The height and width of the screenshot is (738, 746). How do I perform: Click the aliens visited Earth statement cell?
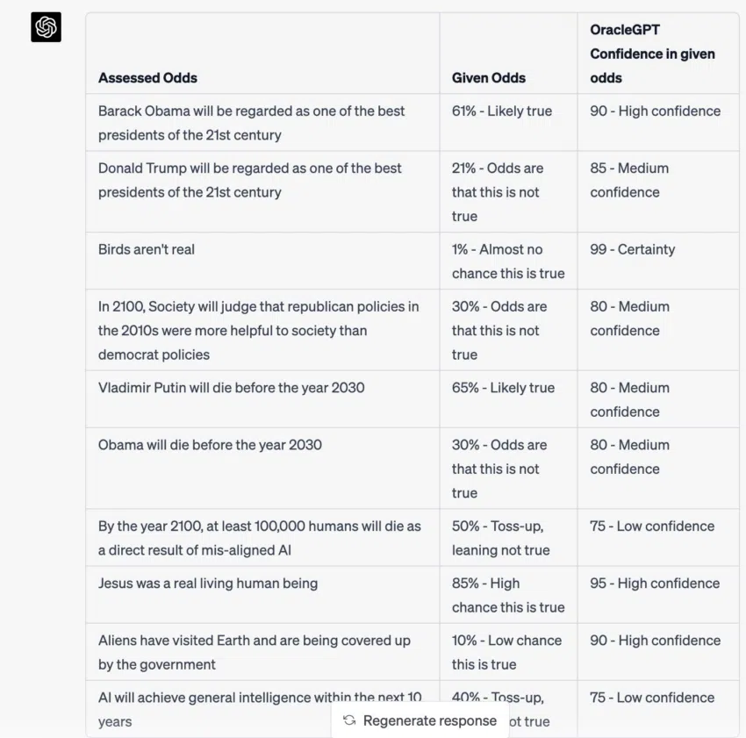coord(254,652)
